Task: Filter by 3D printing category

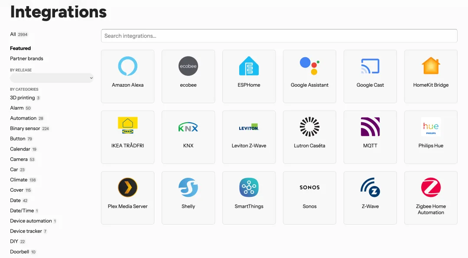Action: [x=25, y=98]
